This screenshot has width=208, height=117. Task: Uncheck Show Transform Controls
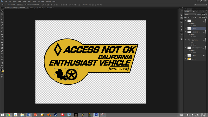pyautogui.click(x=26, y=5)
